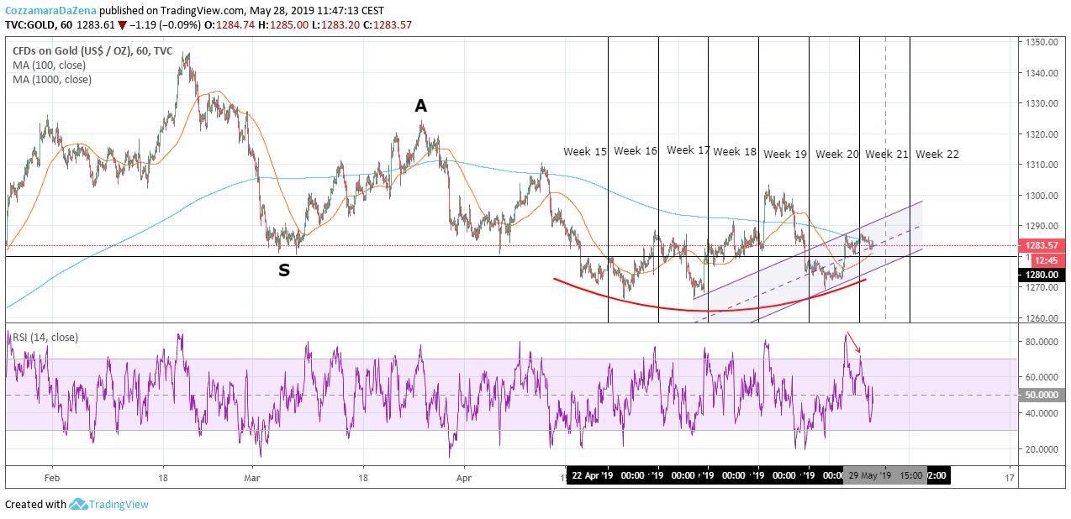Click the black 1280.00 horizontal line price tag
The width and height of the screenshot is (1071, 519).
[x=1042, y=275]
